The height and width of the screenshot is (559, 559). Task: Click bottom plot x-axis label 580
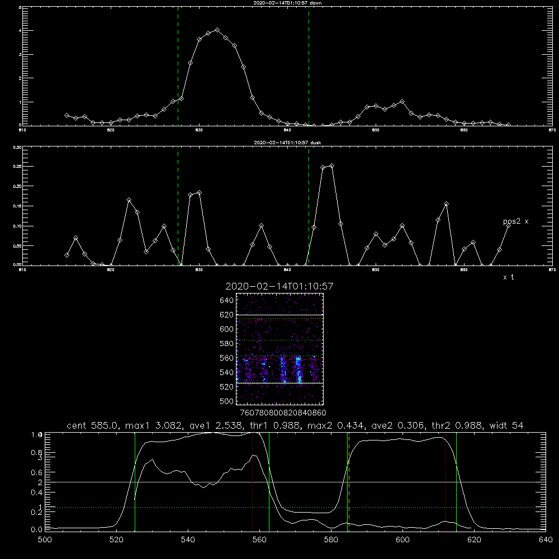pos(331,540)
